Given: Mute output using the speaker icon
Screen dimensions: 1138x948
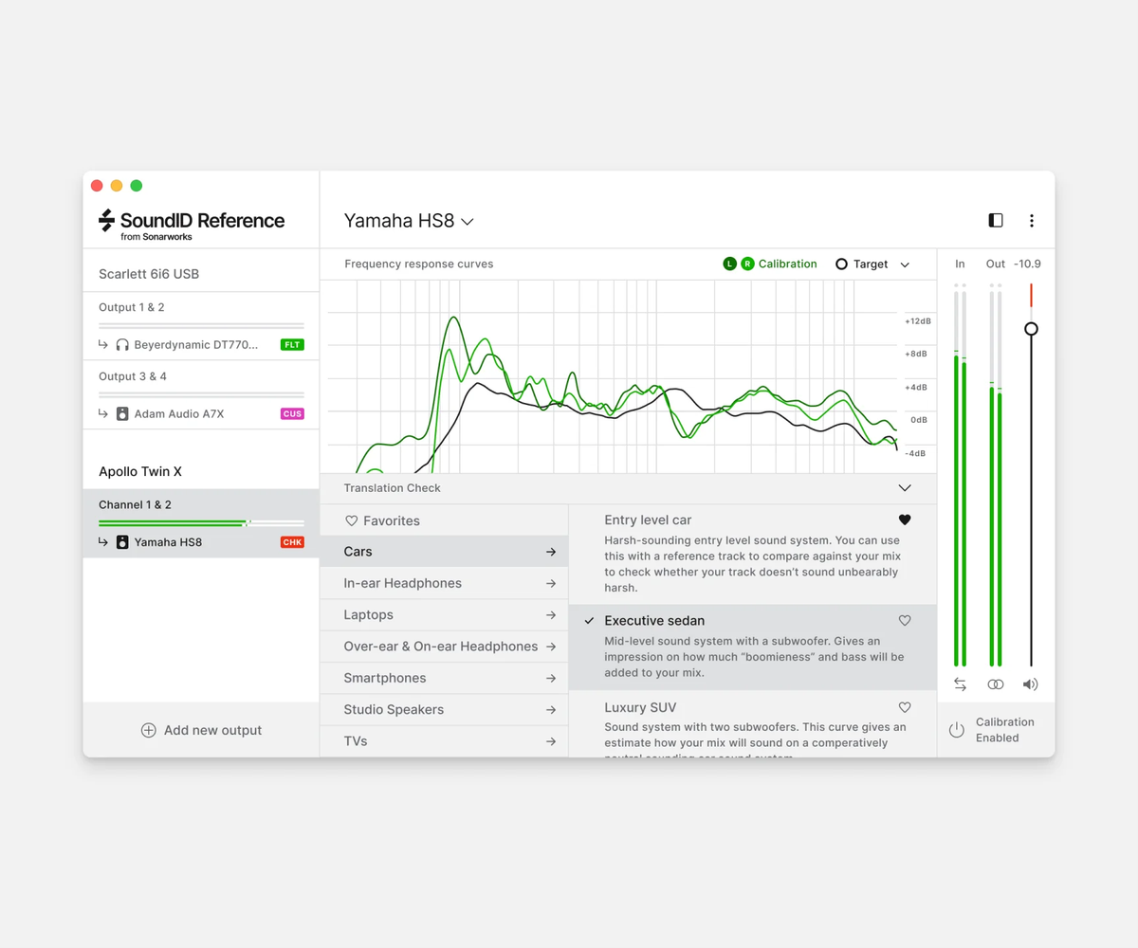Looking at the screenshot, I should point(1031,684).
